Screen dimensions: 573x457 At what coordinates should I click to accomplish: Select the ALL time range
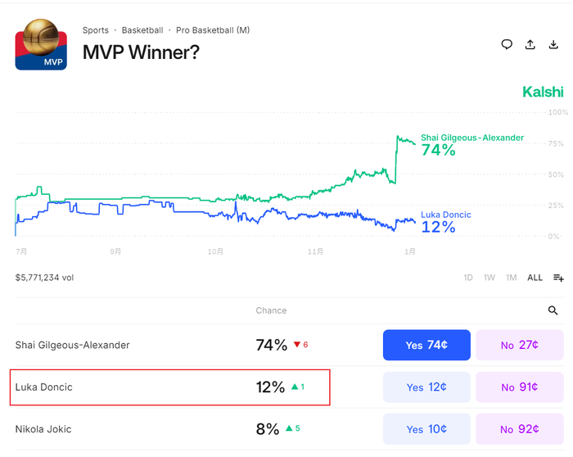click(535, 278)
